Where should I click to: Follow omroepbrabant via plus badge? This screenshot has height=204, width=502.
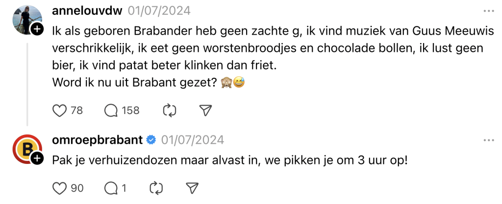click(x=37, y=159)
